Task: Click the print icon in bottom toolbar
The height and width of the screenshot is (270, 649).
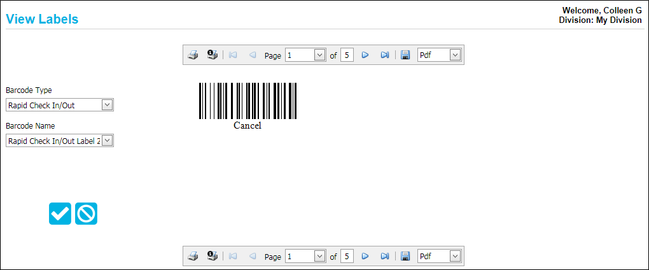Action: (x=193, y=257)
